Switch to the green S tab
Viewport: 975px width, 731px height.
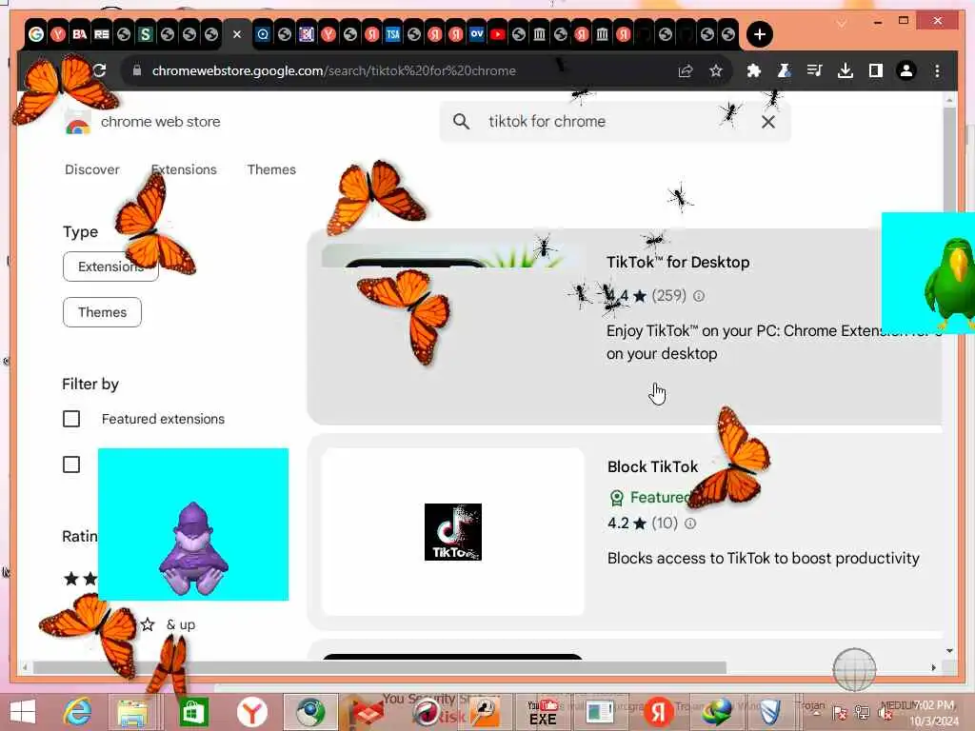[145, 34]
